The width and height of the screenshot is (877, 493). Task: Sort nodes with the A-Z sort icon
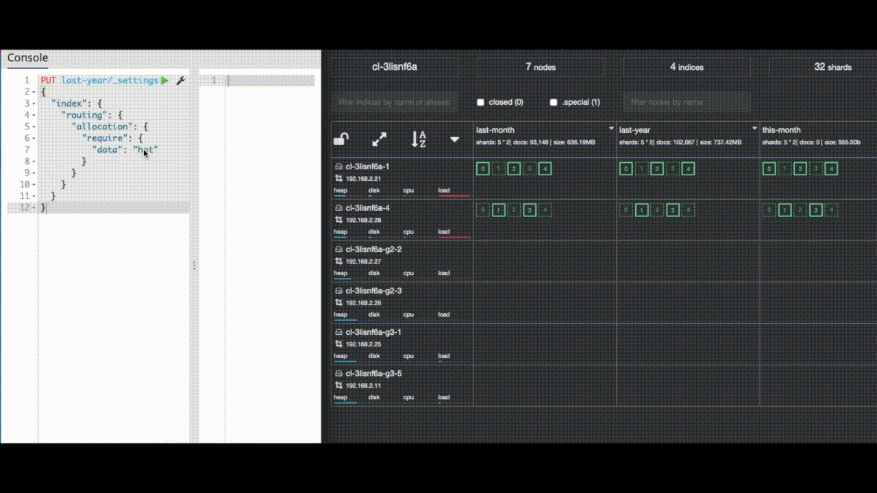tap(418, 140)
